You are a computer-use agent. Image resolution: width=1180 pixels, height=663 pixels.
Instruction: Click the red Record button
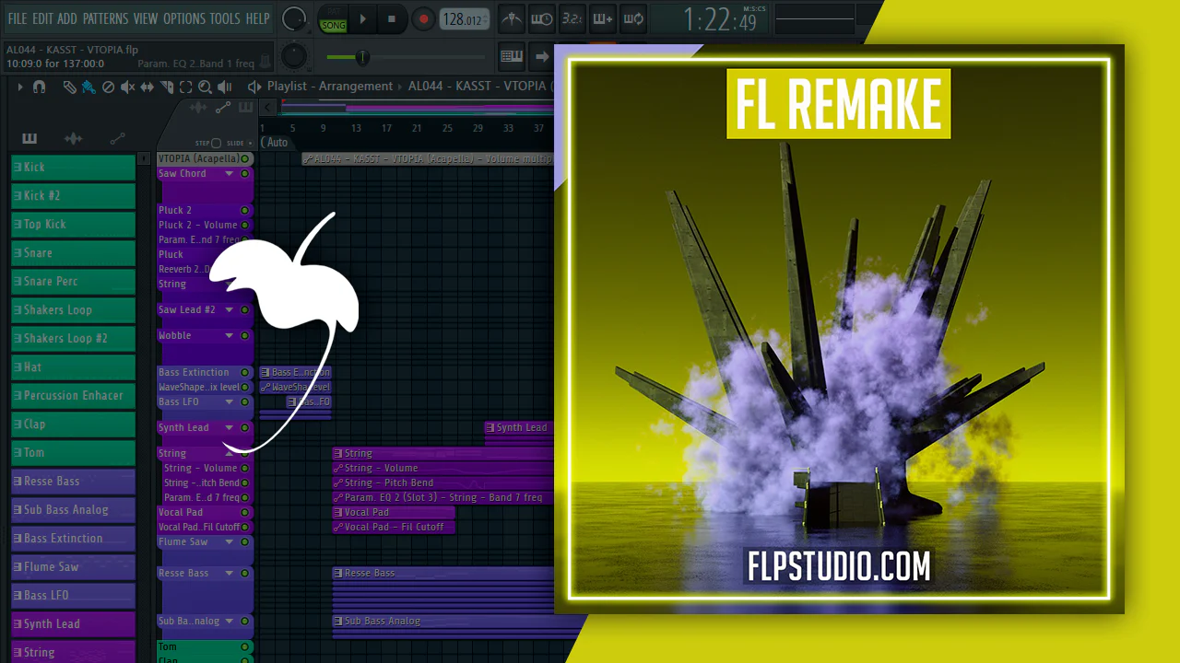point(423,18)
